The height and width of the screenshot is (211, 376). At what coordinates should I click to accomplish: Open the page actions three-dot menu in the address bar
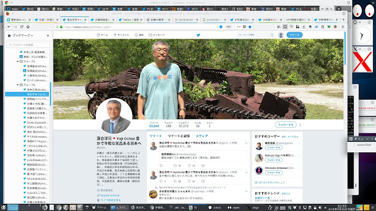(239, 27)
